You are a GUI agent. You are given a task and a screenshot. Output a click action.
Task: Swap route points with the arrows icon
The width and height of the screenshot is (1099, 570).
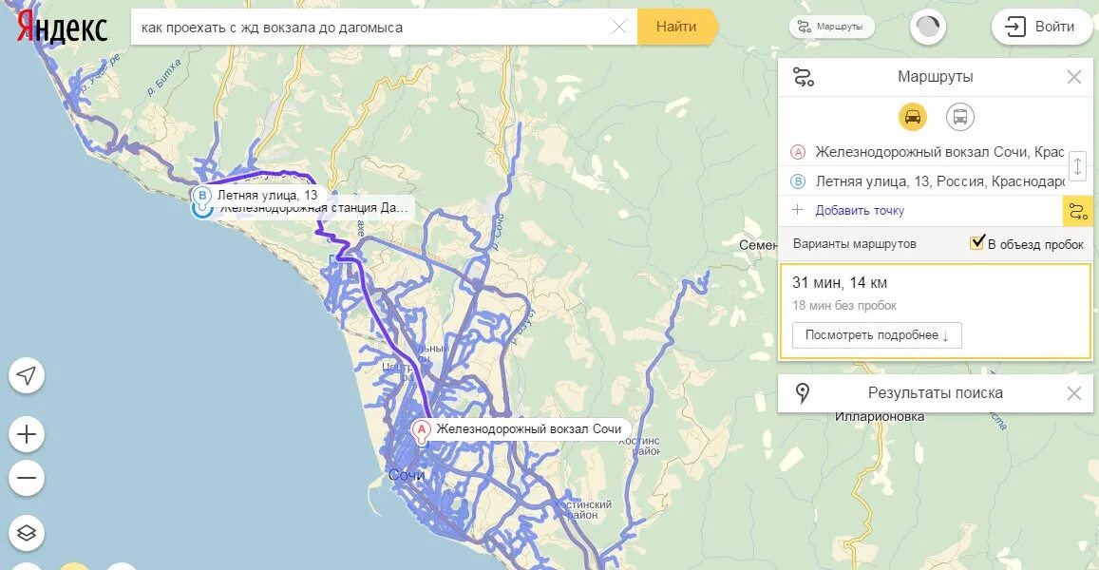(x=1077, y=167)
